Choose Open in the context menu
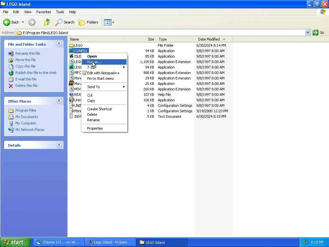The height and width of the screenshot is (247, 329). click(x=104, y=56)
